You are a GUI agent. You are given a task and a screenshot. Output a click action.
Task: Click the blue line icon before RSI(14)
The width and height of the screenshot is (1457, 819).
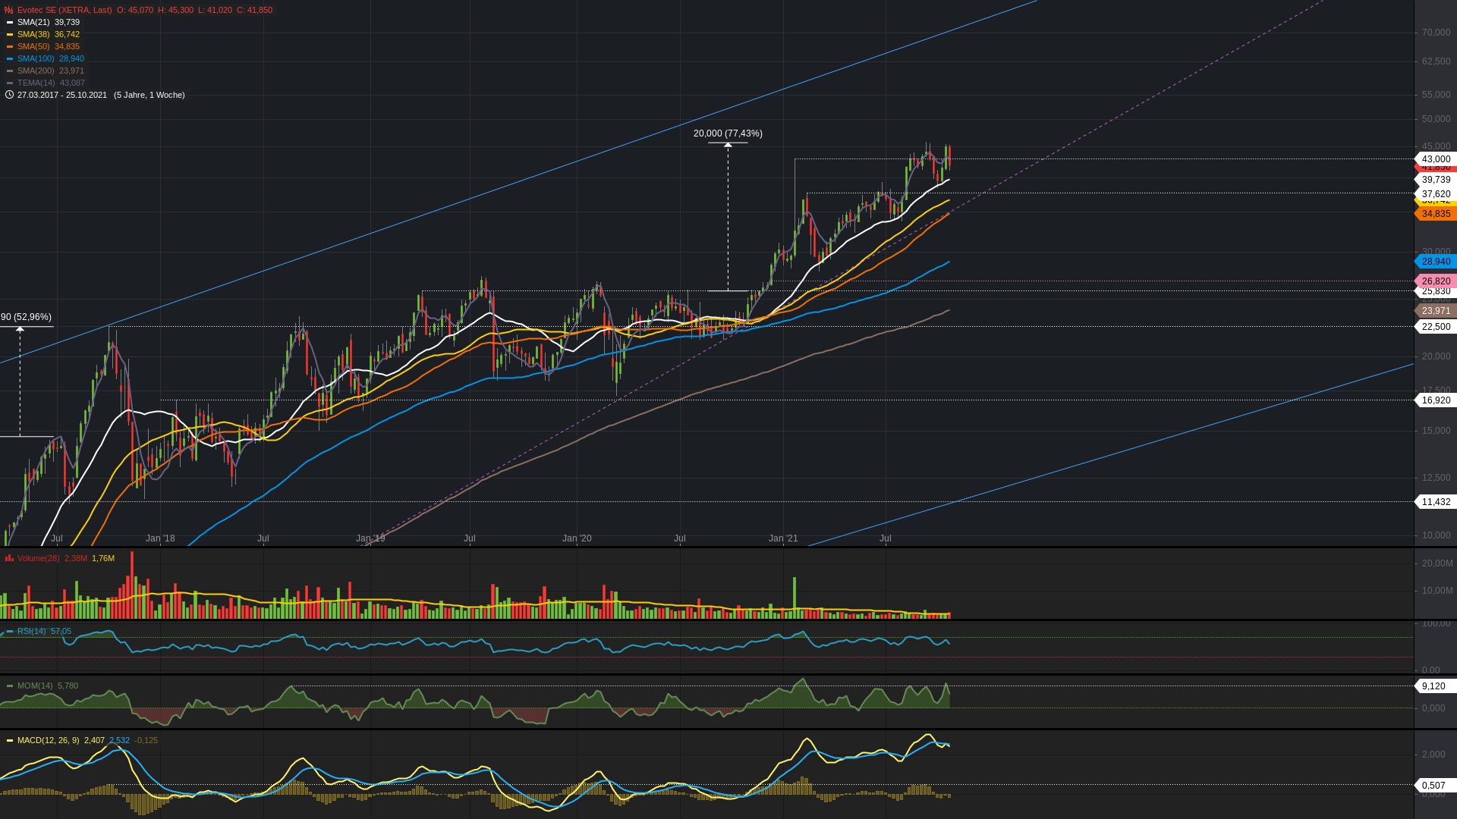point(8,630)
